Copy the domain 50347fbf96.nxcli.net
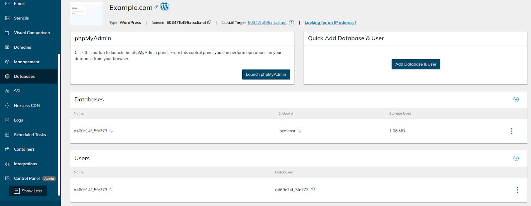Screen dimensions: 531x206 tap(209, 23)
